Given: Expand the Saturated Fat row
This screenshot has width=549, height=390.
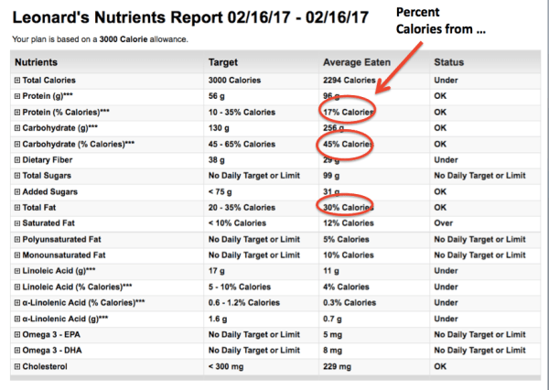Looking at the screenshot, I should pos(17,223).
